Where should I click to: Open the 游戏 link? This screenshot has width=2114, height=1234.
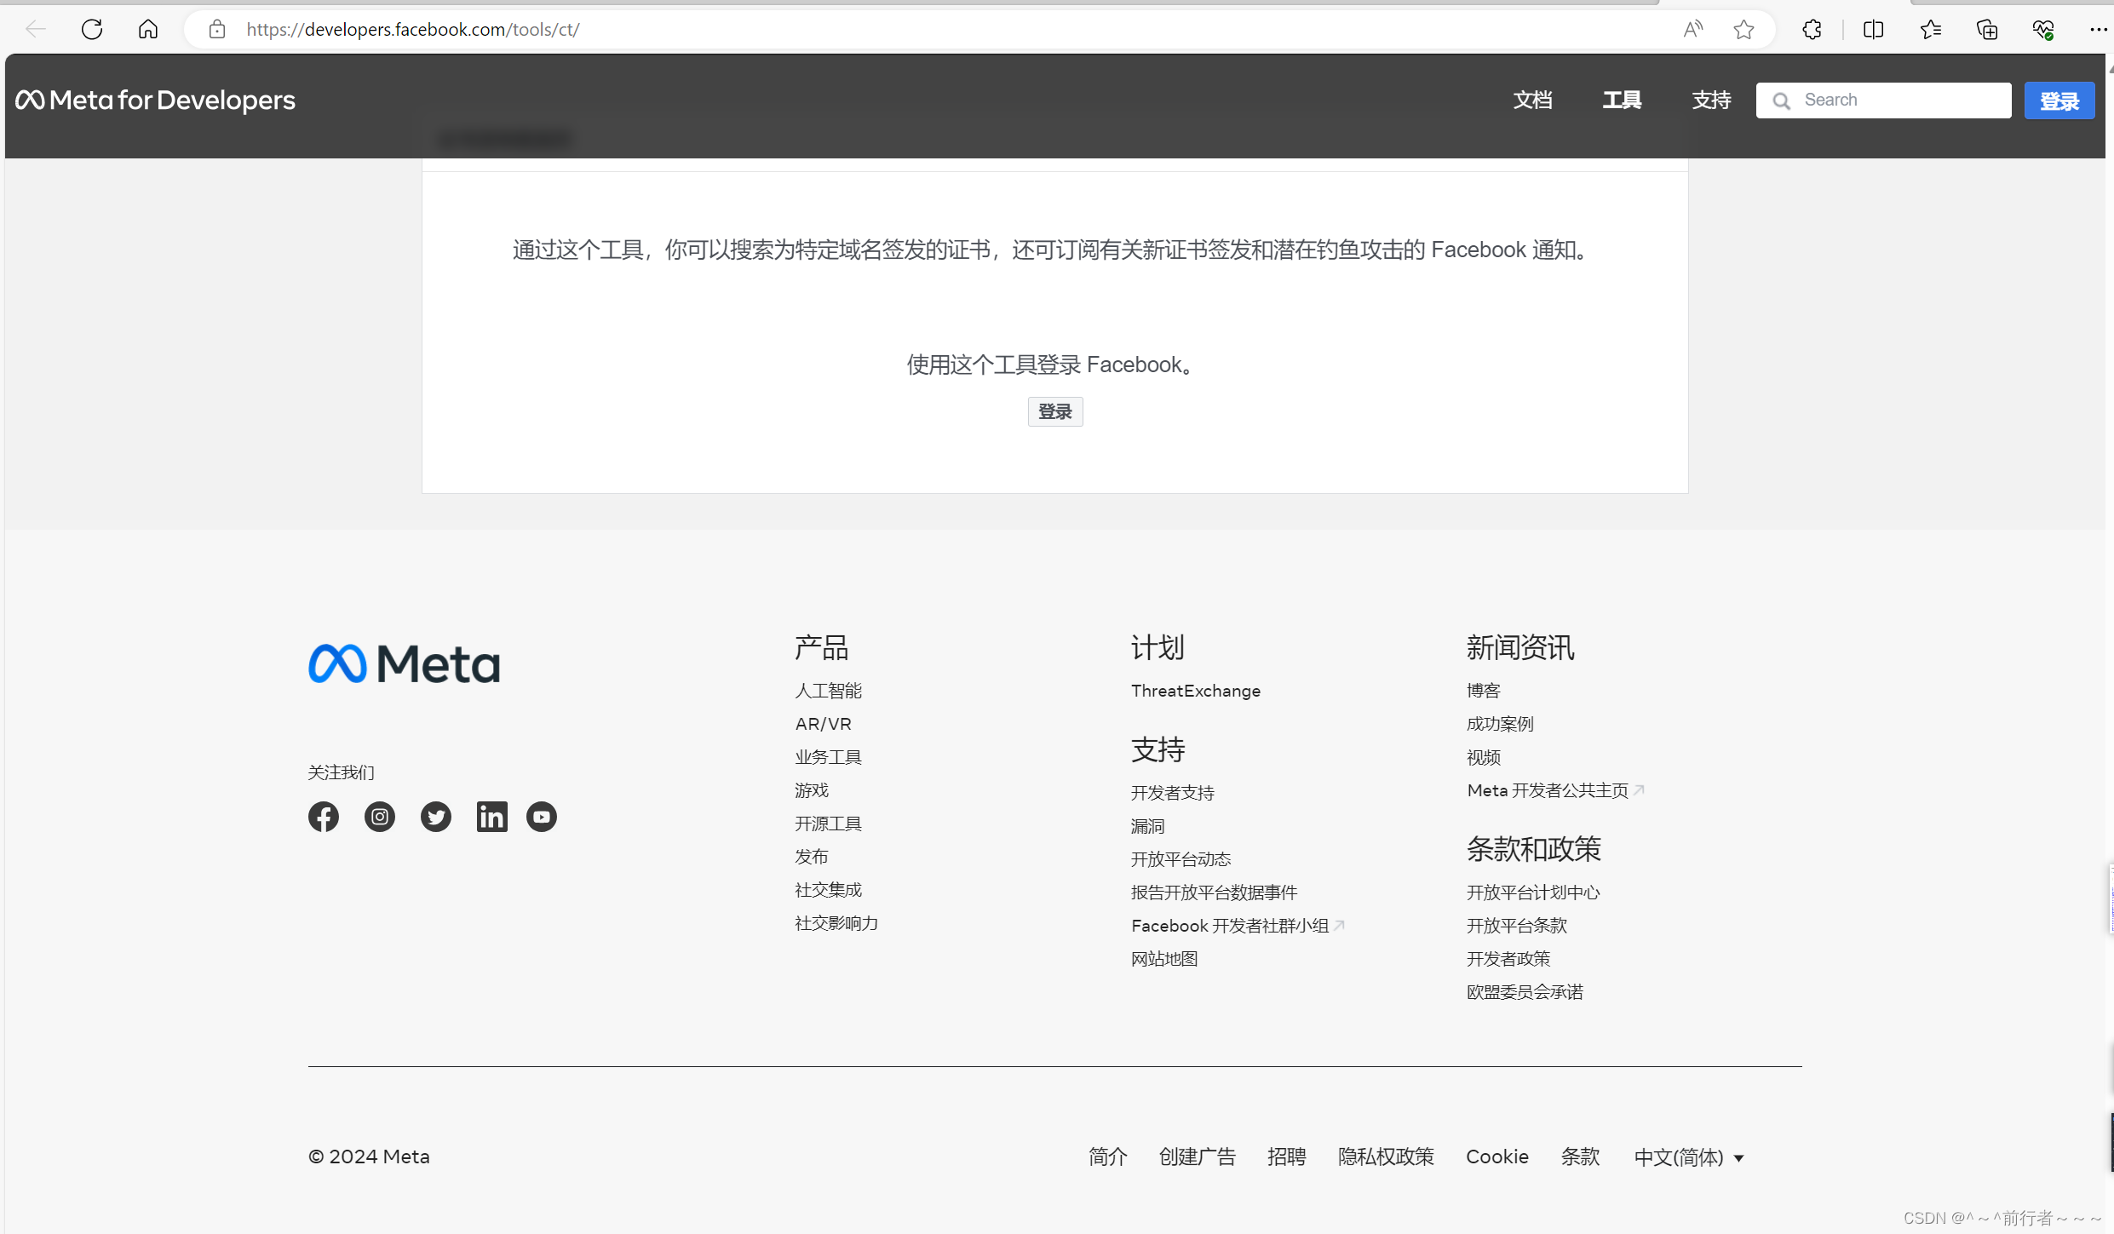tap(812, 790)
